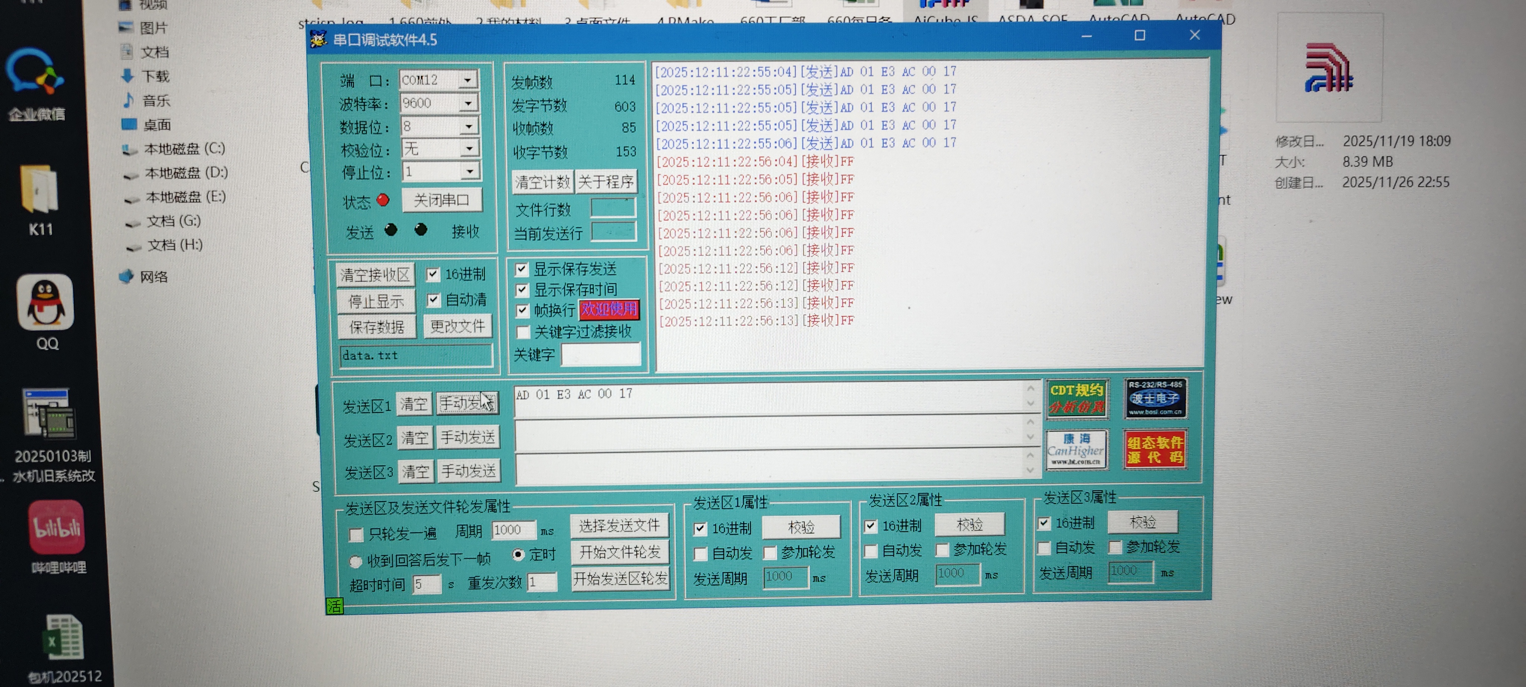Select 网络 in the explorer sidebar

[x=153, y=276]
